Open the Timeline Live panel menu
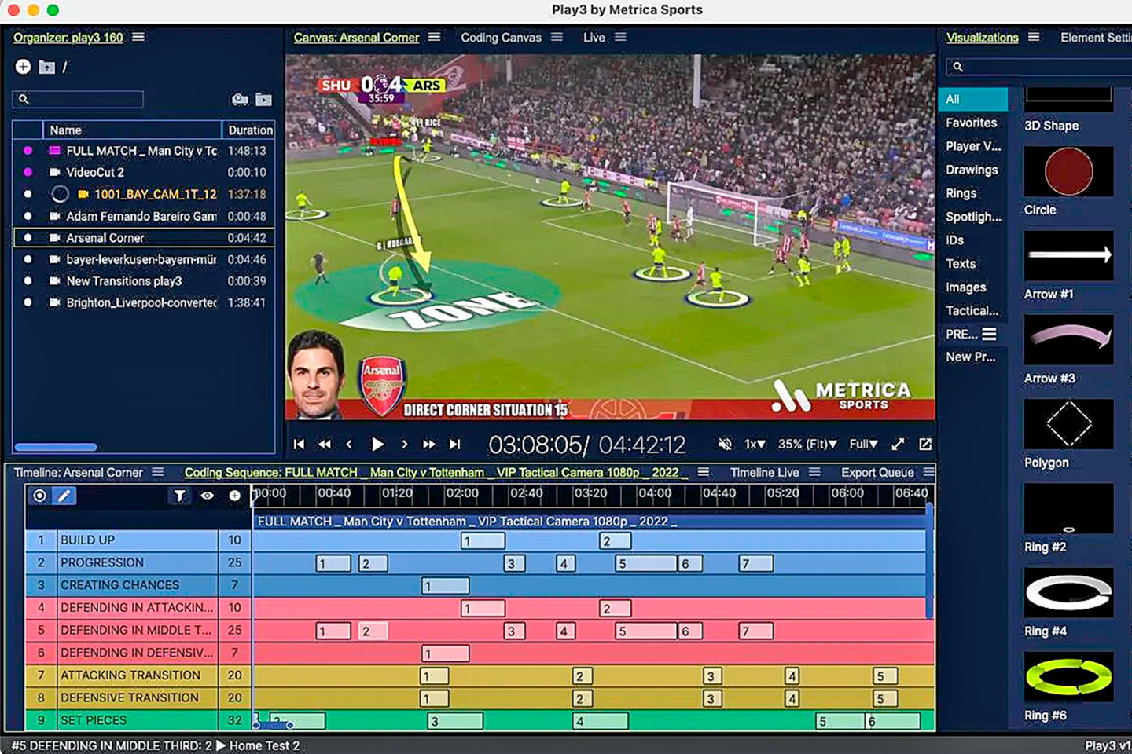The height and width of the screenshot is (754, 1132). coord(814,472)
